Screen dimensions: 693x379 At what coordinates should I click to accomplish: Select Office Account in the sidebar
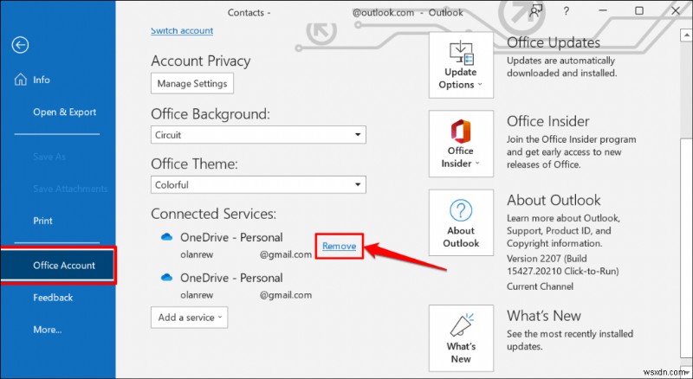coord(58,265)
